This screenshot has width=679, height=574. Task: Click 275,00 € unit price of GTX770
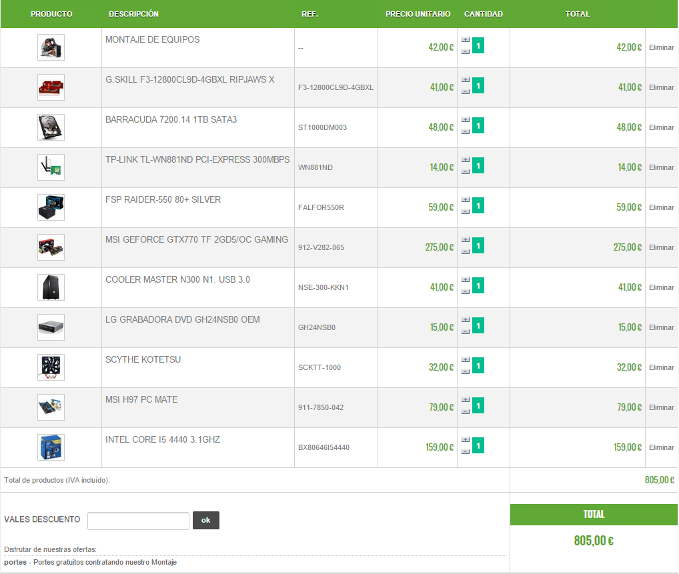pos(439,247)
